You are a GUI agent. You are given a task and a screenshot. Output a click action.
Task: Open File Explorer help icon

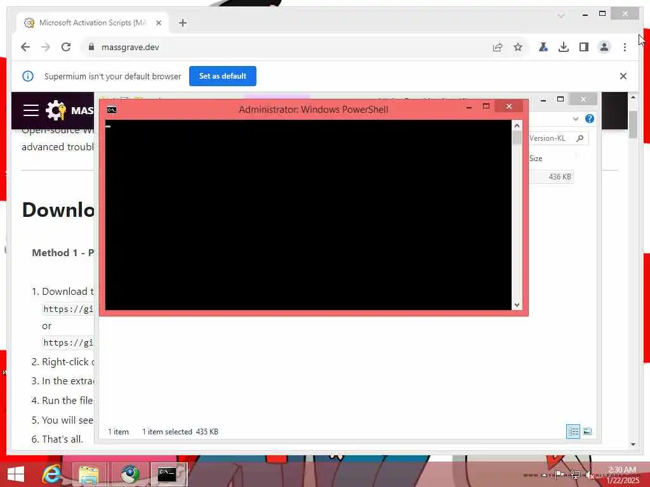click(590, 119)
